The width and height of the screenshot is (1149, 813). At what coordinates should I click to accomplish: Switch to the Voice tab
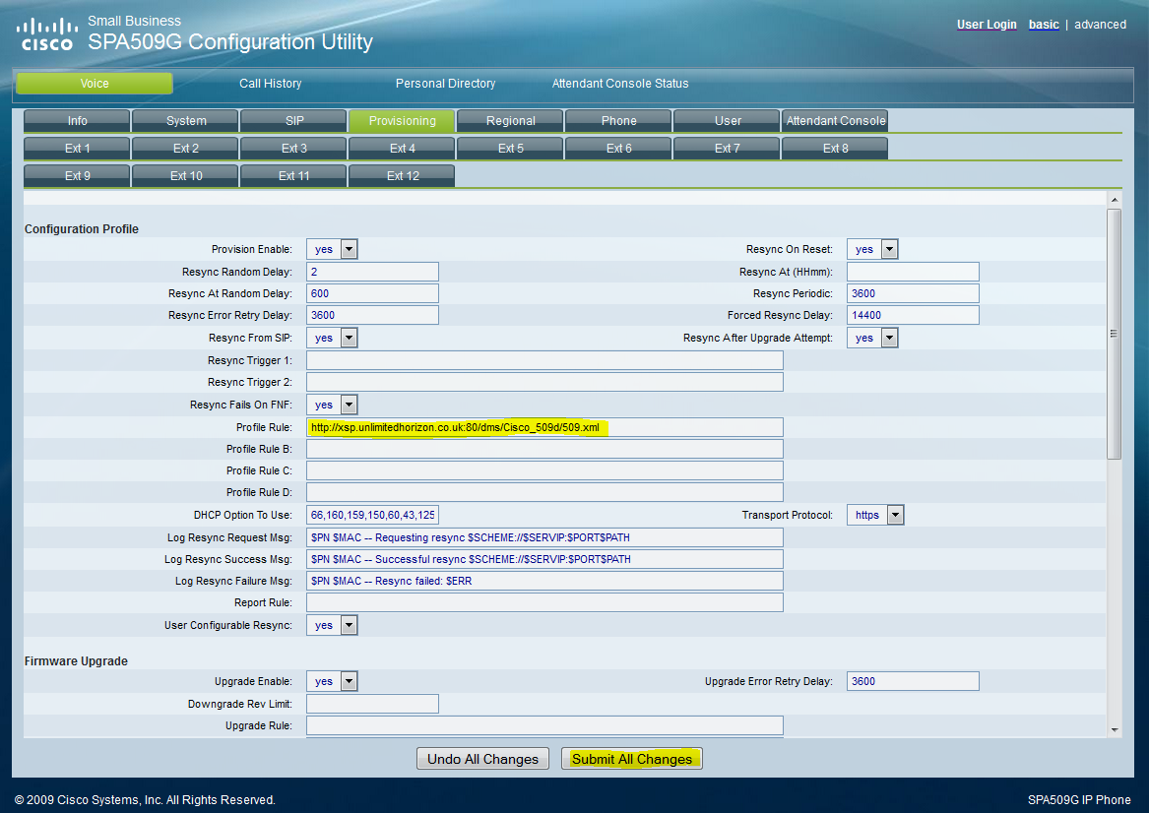pos(95,84)
